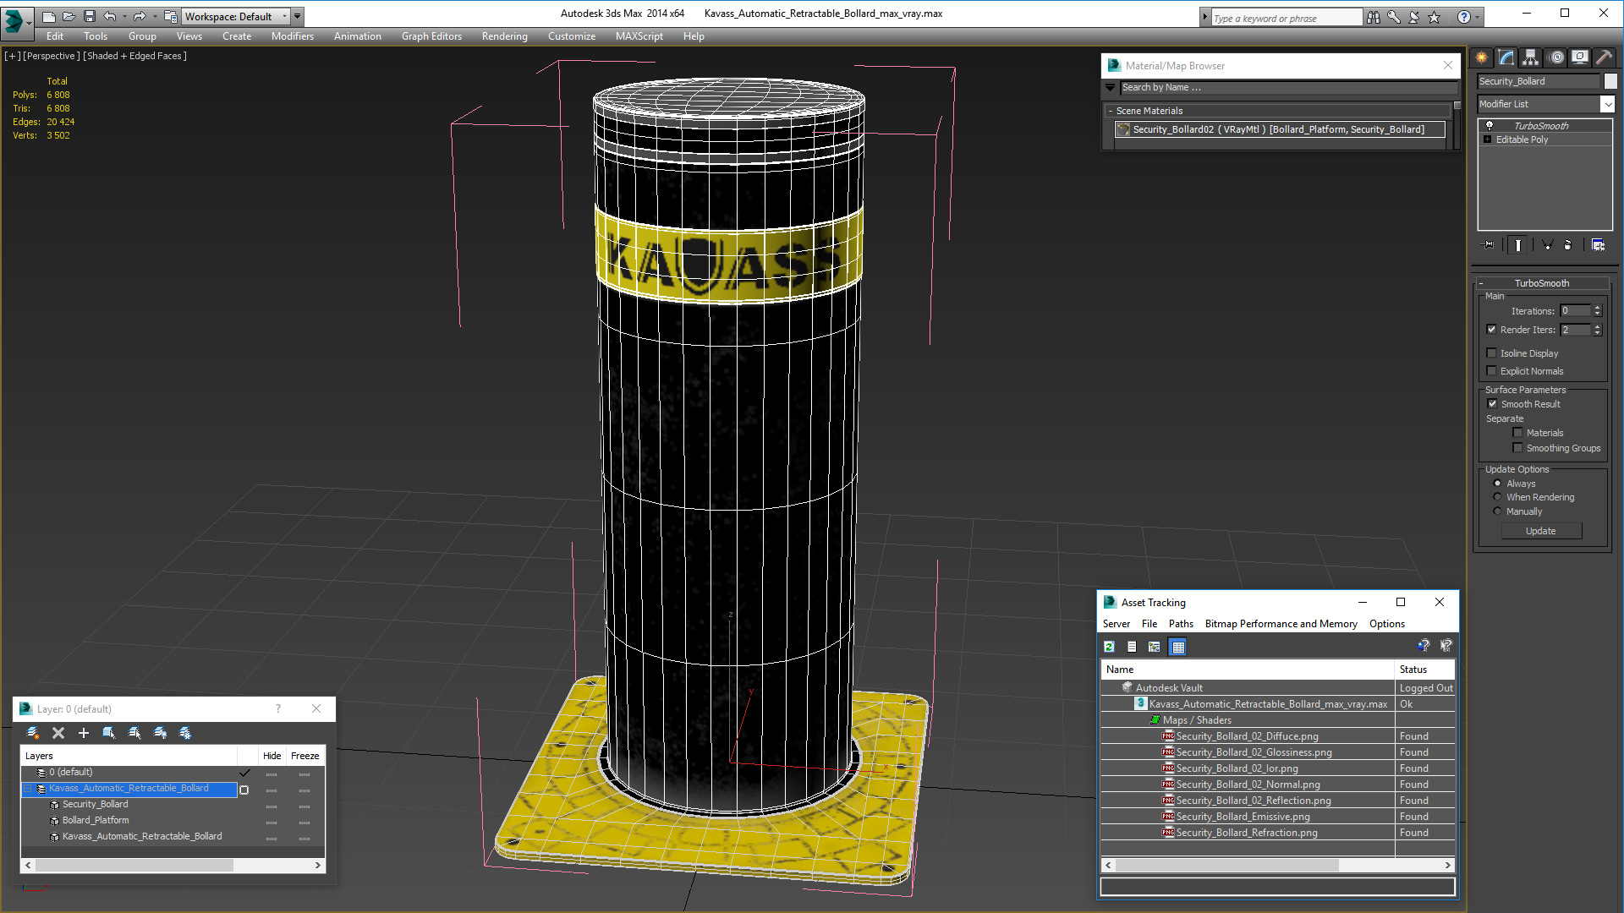Screen dimensions: 1624x913
Task: Check Separate by Materials checkbox
Action: pyautogui.click(x=1517, y=433)
